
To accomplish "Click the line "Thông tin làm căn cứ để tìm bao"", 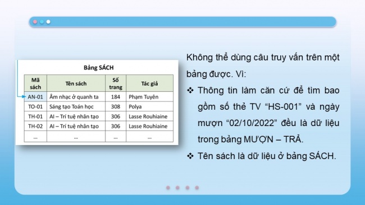I will click(x=268, y=90).
